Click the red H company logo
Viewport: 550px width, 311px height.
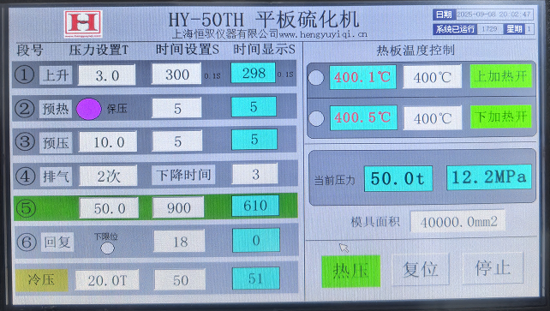tap(83, 23)
